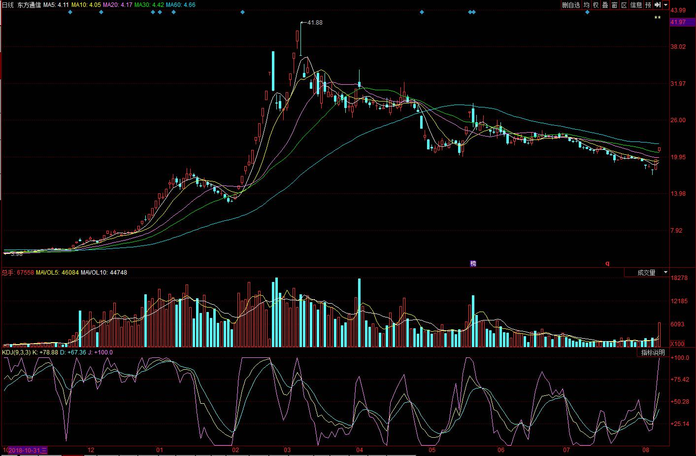Click the red q marker on chart
696x456 pixels.
pyautogui.click(x=607, y=264)
